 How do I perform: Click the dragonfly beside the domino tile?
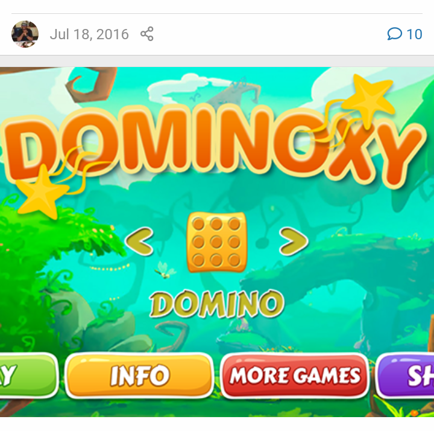pos(166,270)
